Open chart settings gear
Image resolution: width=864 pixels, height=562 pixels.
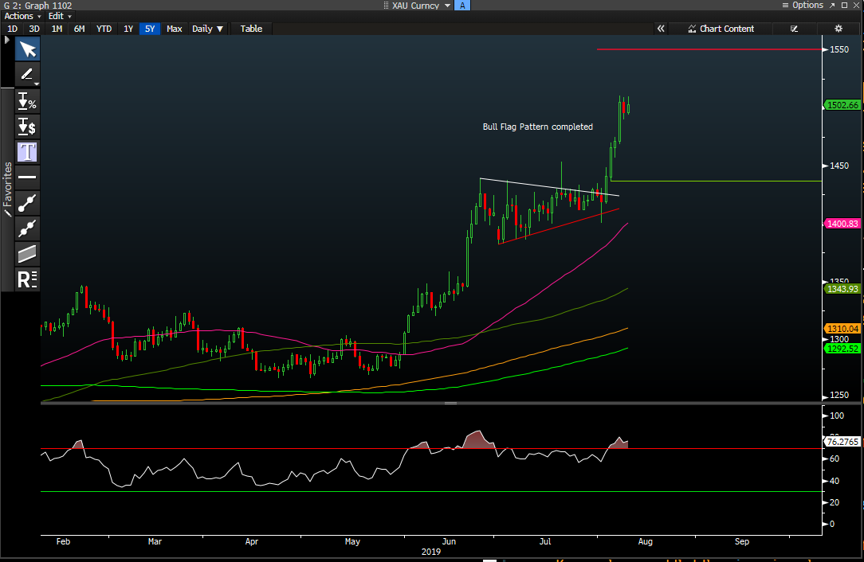[x=838, y=29]
